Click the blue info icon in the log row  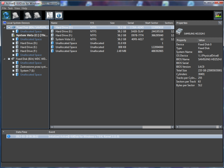click(9, 136)
